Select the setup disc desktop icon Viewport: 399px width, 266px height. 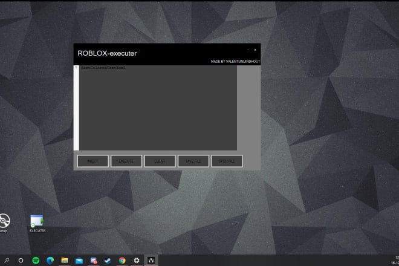pyautogui.click(x=4, y=221)
